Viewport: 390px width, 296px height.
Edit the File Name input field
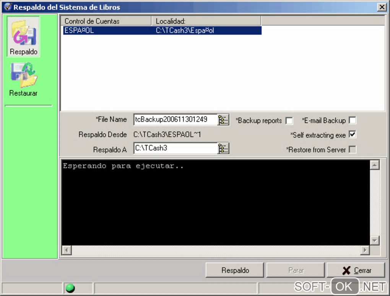point(175,119)
